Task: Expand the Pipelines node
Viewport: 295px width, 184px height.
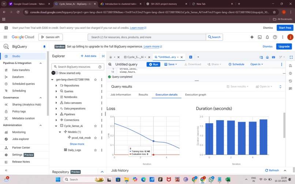Action: pyautogui.click(x=56, y=114)
